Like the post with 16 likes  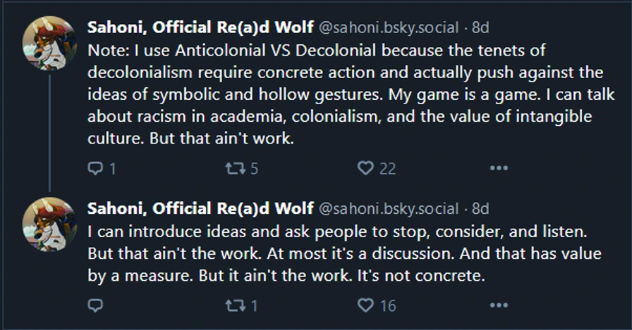click(365, 305)
